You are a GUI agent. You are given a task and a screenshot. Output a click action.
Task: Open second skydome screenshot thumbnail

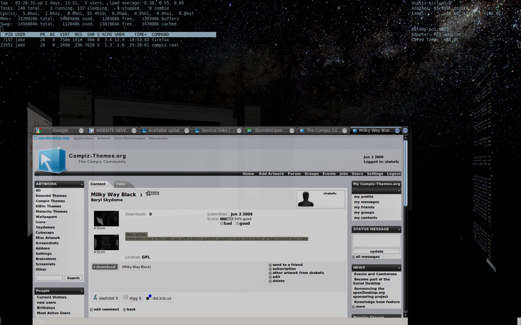point(106,242)
